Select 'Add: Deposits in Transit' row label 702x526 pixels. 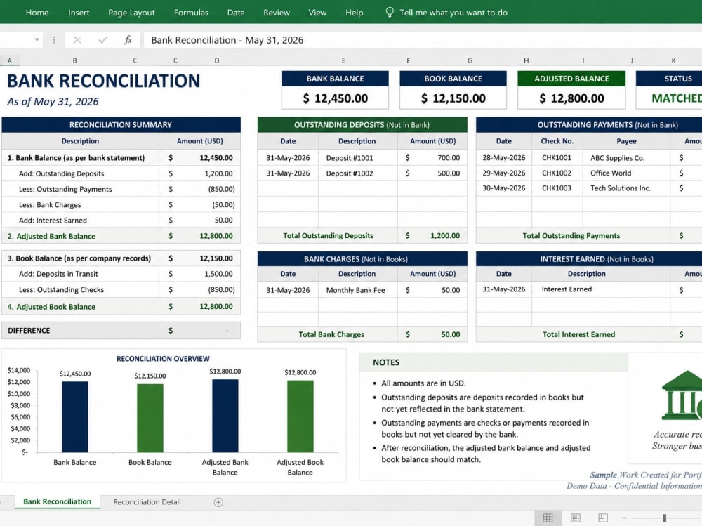(x=58, y=274)
